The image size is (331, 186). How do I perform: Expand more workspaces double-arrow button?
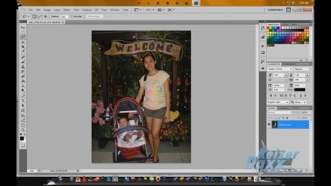coord(289,10)
